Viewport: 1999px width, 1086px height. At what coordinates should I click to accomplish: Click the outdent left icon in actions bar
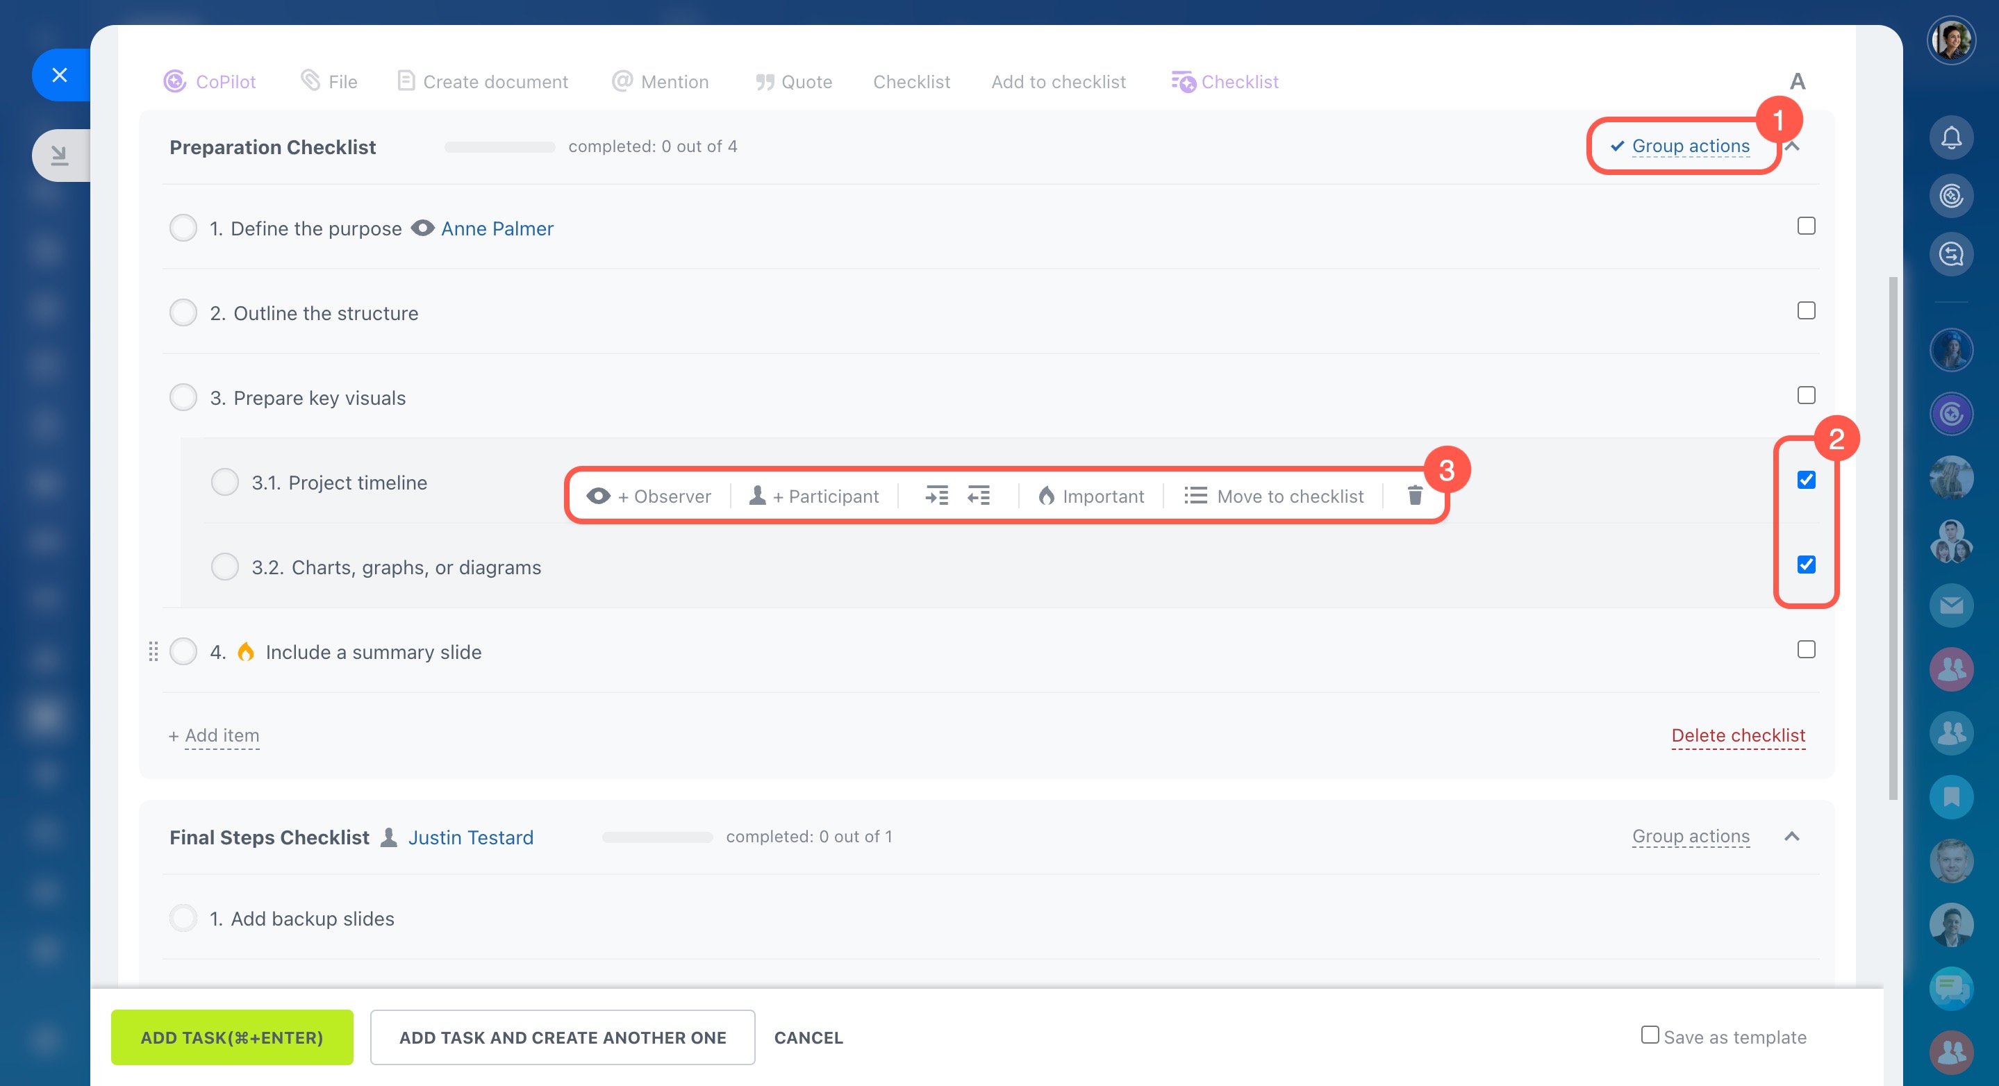click(x=979, y=496)
